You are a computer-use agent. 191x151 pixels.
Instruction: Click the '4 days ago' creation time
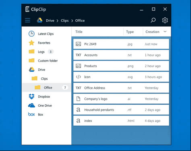click(x=153, y=121)
